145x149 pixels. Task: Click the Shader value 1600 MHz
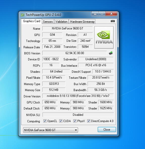(x=106, y=102)
